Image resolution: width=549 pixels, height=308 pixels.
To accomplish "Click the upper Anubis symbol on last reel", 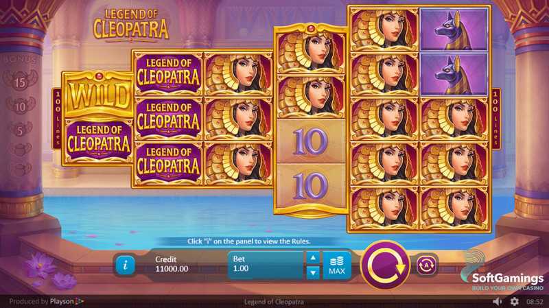I will coord(454,29).
